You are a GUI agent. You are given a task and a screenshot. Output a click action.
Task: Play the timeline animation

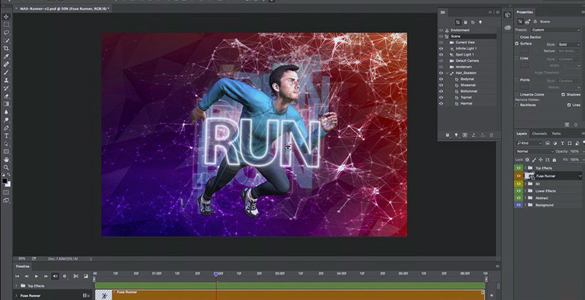(36, 276)
